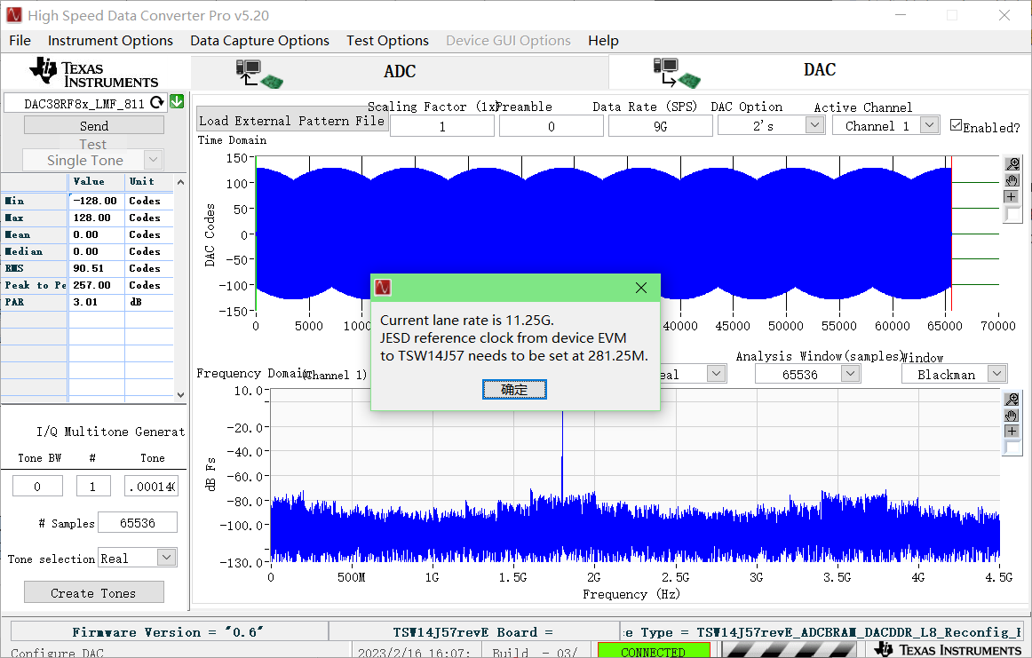1032x658 pixels.
Task: Open the Help menu
Action: [x=603, y=41]
